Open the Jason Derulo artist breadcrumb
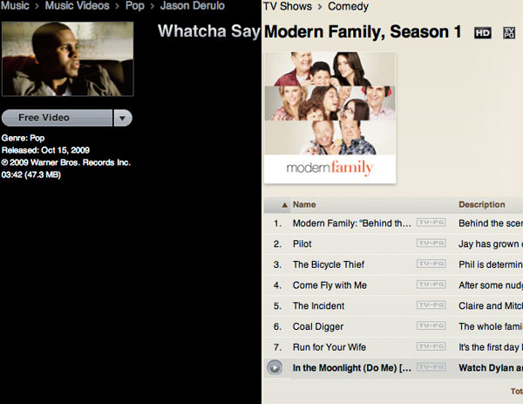 [193, 6]
